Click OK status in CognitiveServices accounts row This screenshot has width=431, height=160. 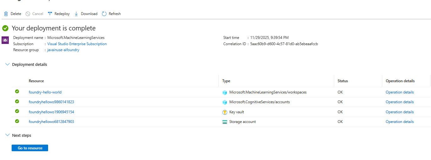coord(340,102)
